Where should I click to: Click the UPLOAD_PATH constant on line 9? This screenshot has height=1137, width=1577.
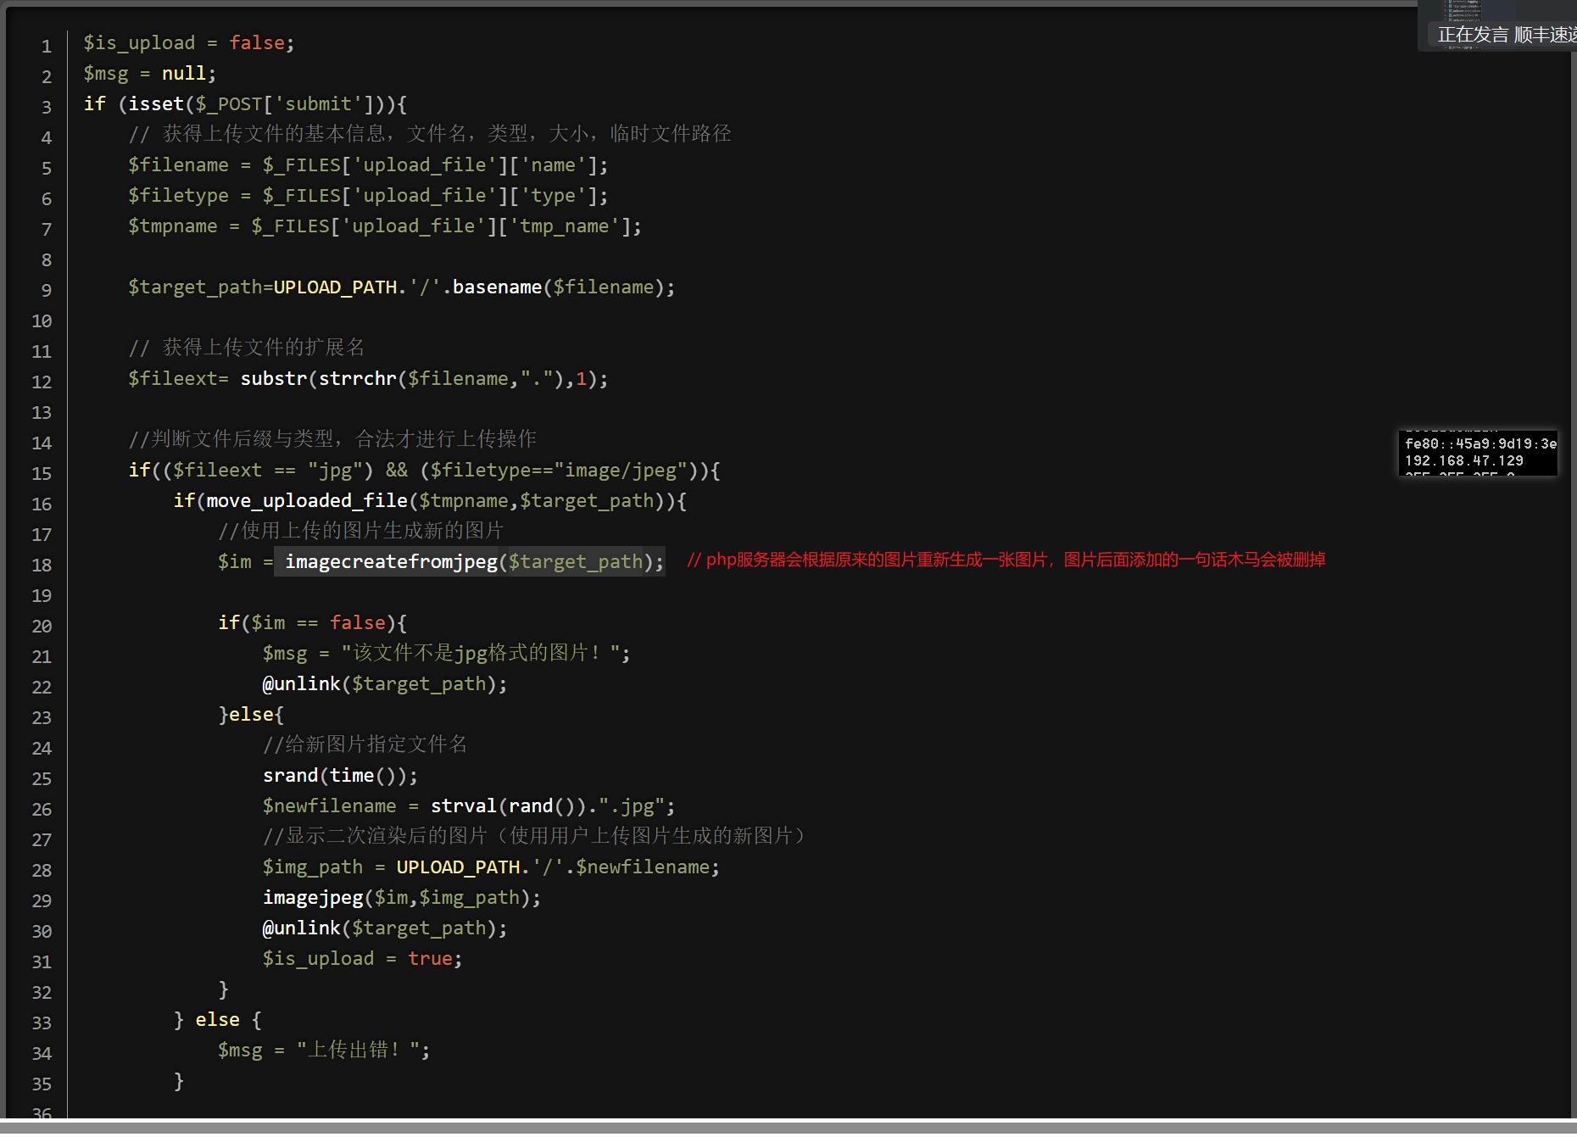click(336, 287)
